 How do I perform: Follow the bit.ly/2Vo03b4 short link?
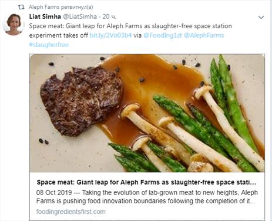110,35
